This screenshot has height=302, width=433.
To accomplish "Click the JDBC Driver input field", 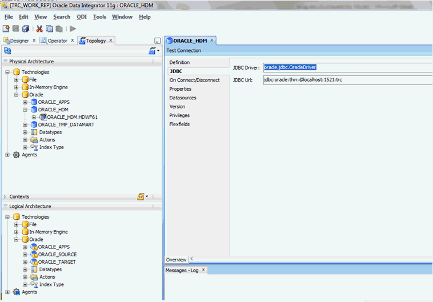I will (348, 67).
